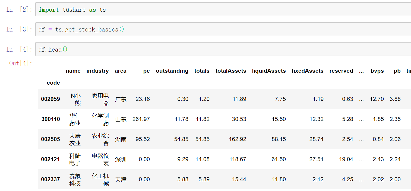
Task: Click the get_stock_basics code cell
Action: 223,29
